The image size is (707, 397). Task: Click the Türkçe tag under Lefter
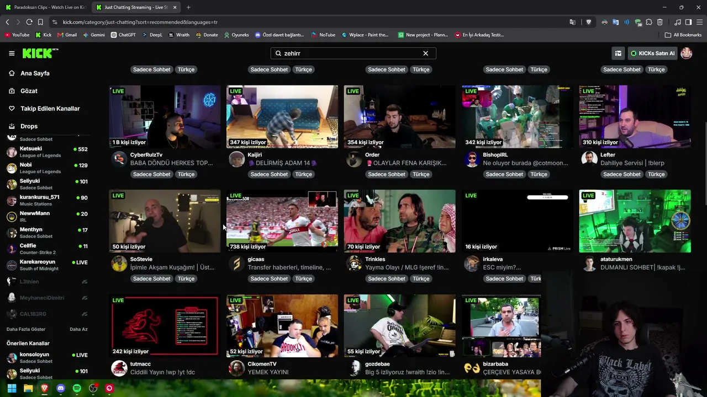[656, 174]
